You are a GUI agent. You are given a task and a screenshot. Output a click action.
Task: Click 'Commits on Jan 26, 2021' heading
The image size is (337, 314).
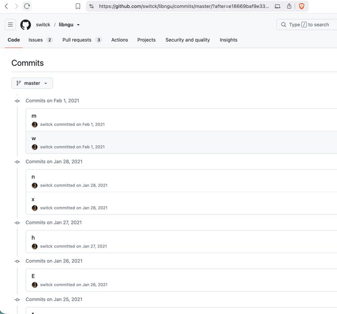pos(54,261)
